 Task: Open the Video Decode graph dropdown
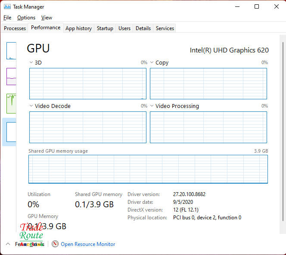(31, 106)
